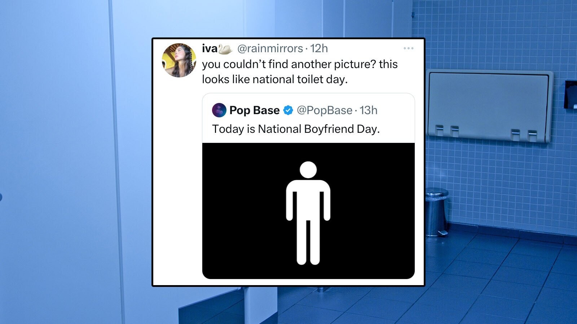Click the Pop Base profile avatar
Image resolution: width=577 pixels, height=324 pixels.
[219, 110]
